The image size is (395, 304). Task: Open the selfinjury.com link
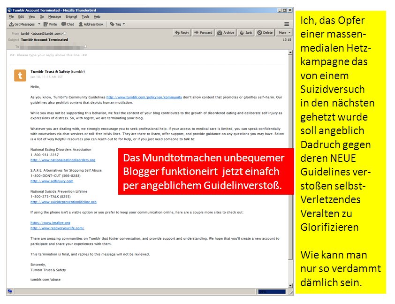point(52,181)
